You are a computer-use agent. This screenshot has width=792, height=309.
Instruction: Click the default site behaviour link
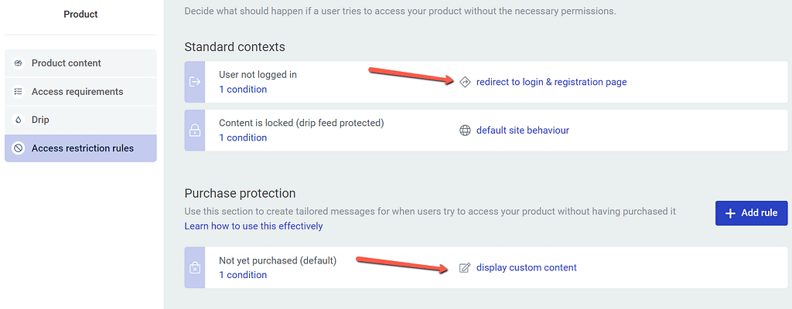click(x=523, y=131)
